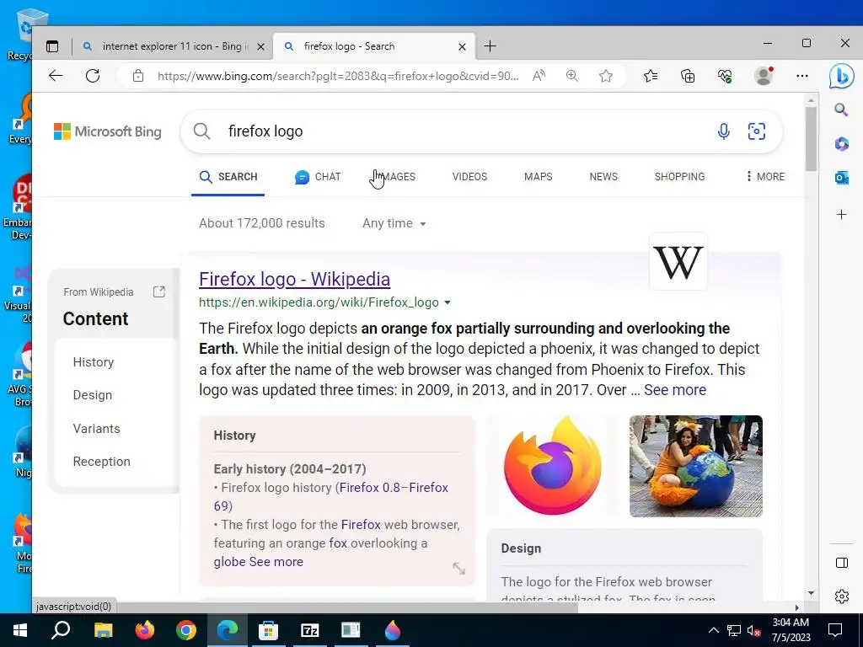
Task: Open the Firefox logo thumbnail image
Action: point(552,466)
